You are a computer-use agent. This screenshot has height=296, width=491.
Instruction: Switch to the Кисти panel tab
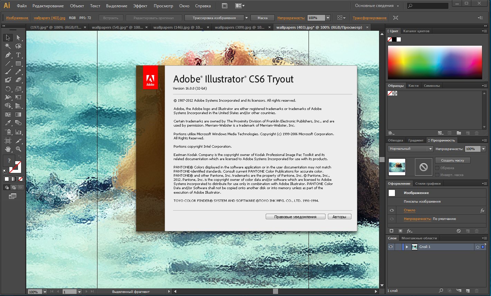[x=413, y=86]
